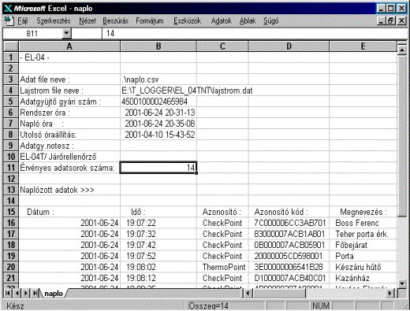The height and width of the screenshot is (311, 410).
Task: Select cell 'Érvényes adatsorok száma:'
Action: point(69,168)
